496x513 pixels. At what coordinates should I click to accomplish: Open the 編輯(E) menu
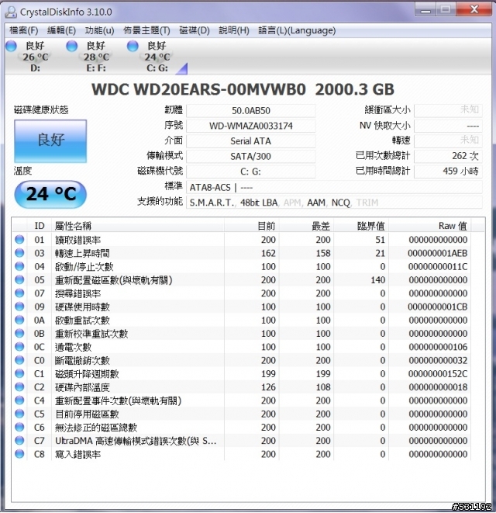pyautogui.click(x=61, y=30)
